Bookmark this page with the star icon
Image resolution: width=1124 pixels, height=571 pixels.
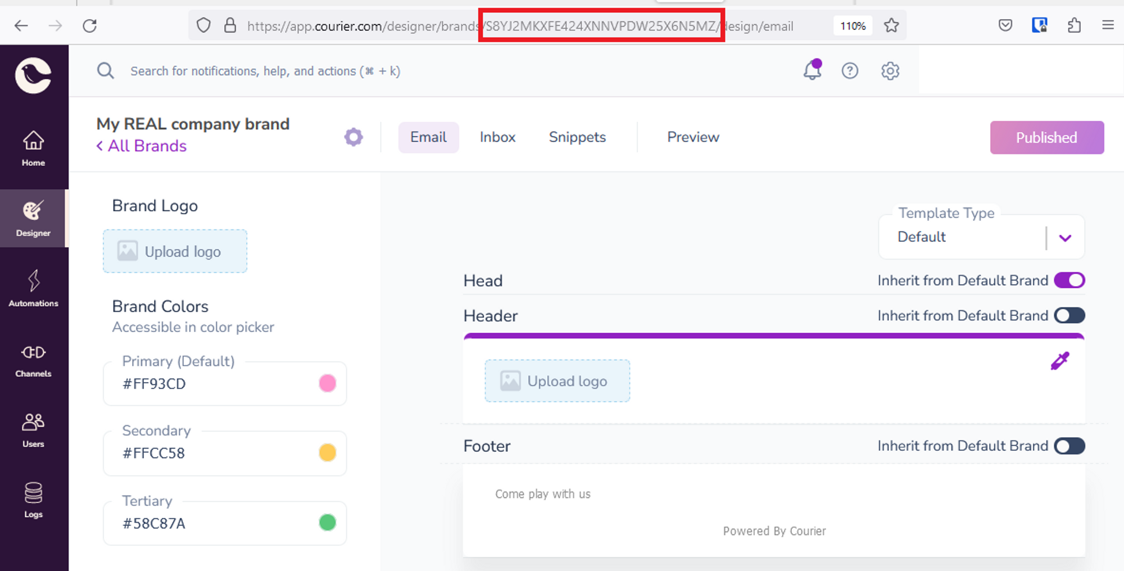(x=891, y=25)
